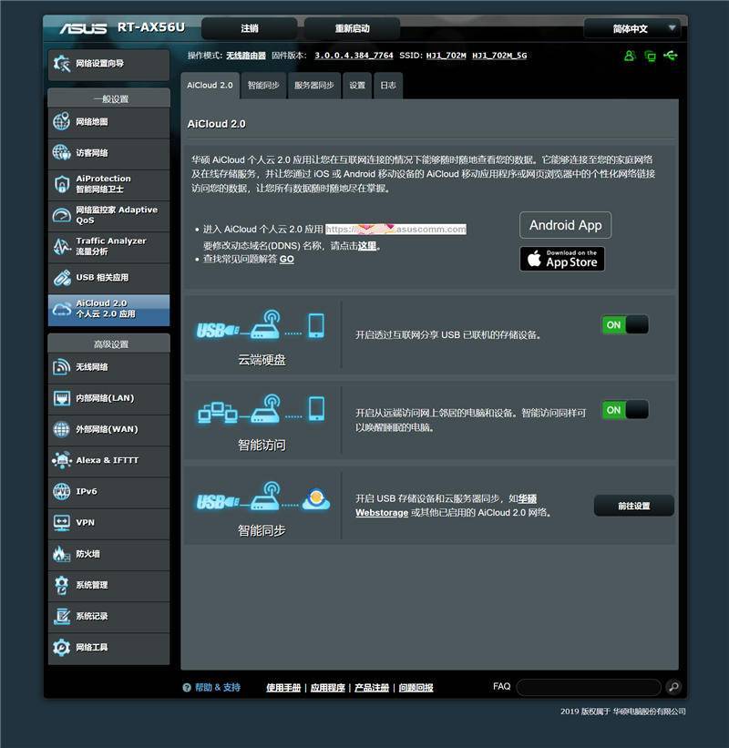
Task: Open the WAN globe icon
Action: coord(62,429)
